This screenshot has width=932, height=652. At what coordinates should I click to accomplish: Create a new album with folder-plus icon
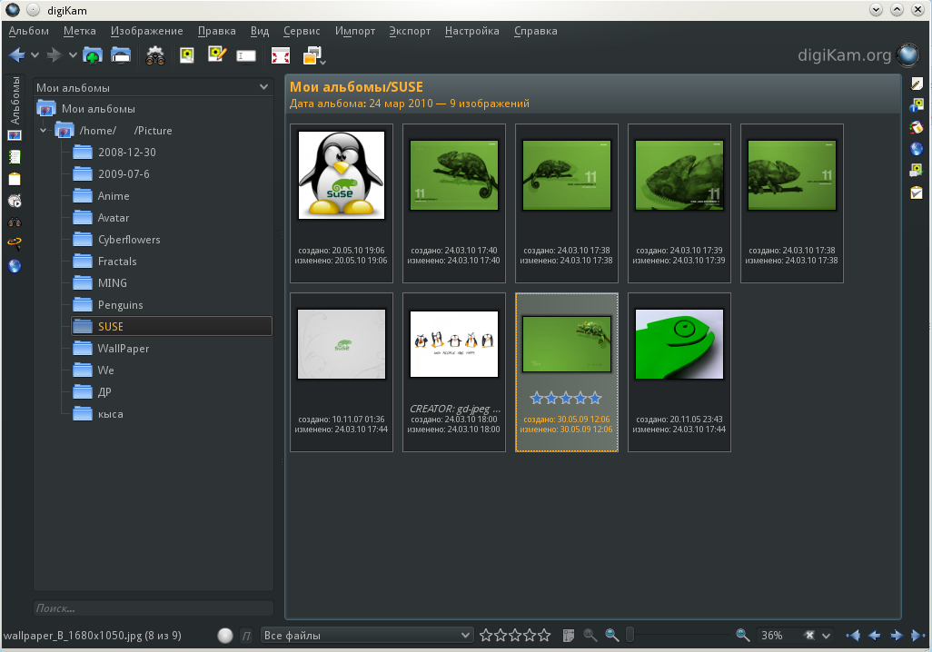tap(92, 55)
